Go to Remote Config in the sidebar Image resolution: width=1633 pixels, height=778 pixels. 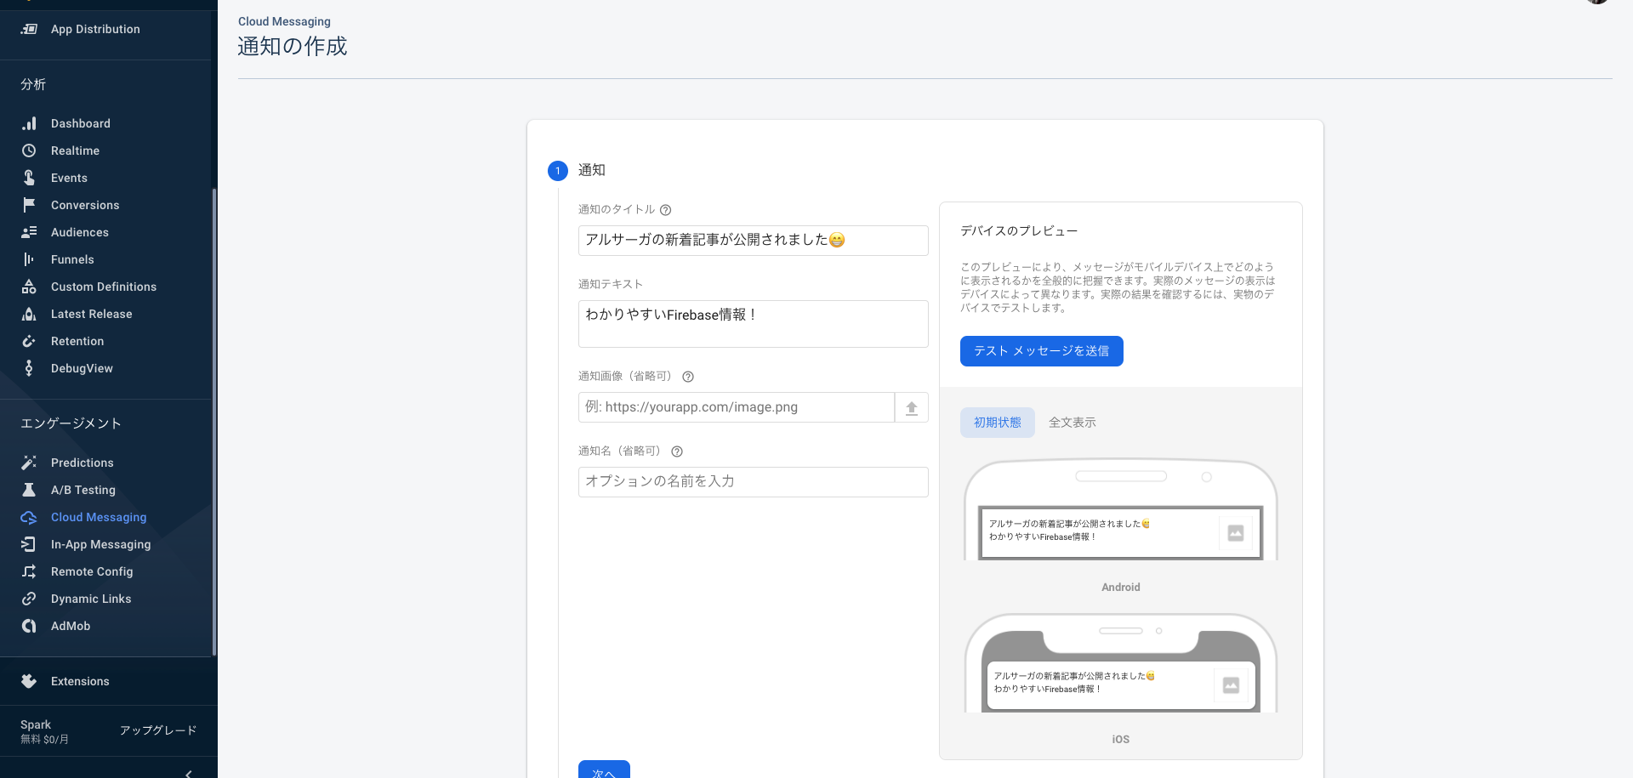[x=92, y=571]
